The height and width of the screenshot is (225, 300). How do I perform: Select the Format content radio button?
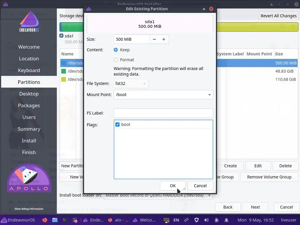[115, 60]
